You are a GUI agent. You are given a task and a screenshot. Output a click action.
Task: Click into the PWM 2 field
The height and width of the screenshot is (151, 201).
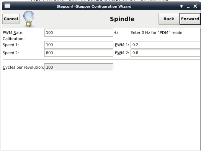point(165,53)
